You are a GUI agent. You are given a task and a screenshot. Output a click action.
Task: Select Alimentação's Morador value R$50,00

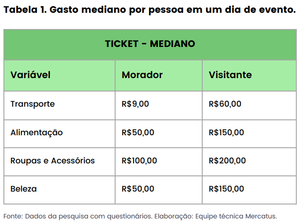tap(138, 133)
